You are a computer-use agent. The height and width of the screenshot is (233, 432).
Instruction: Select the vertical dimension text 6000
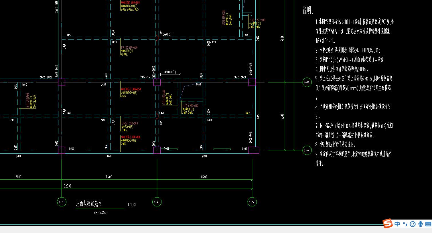pyautogui.click(x=282, y=117)
